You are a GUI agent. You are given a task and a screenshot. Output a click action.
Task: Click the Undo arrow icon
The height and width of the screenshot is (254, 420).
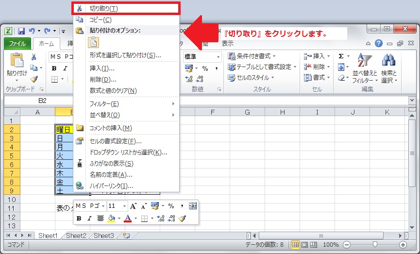tap(32, 31)
